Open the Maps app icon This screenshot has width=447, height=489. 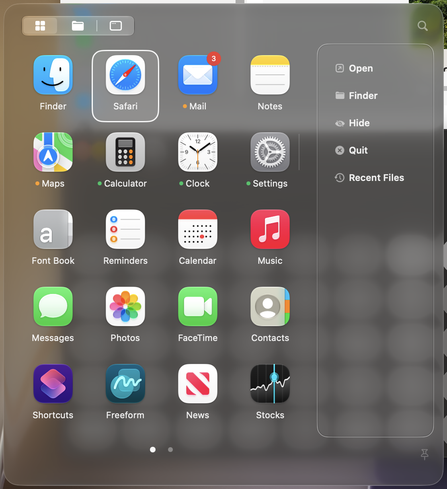[x=53, y=152]
